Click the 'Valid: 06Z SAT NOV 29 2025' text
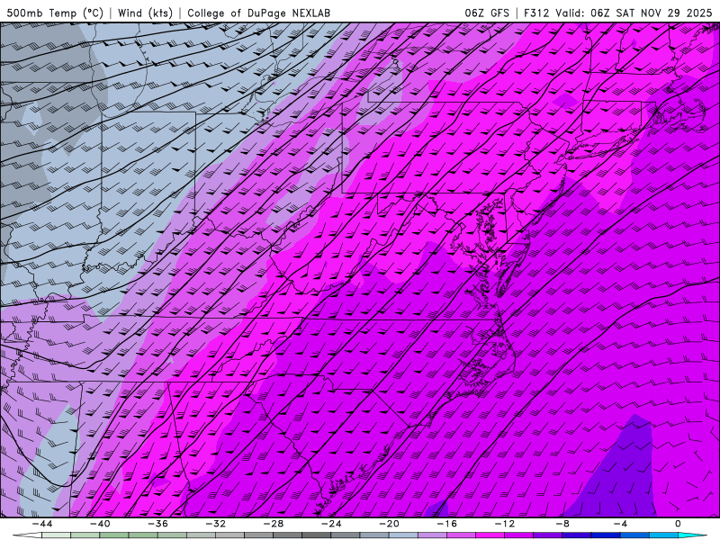The width and height of the screenshot is (720, 540). (x=634, y=13)
